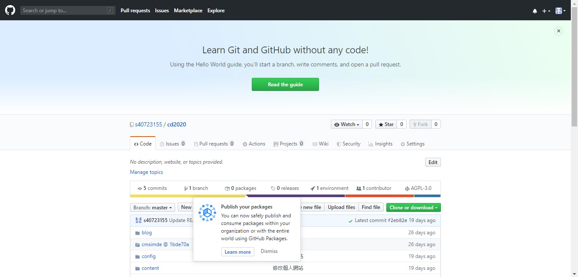Expand the Branch: master selector
Screen dimensions: 578x277
152,208
